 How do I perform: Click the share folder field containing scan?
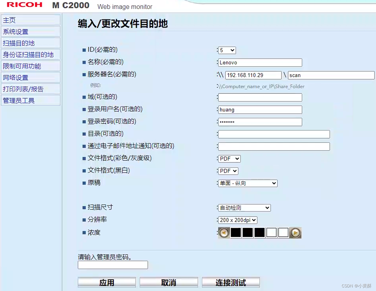click(x=331, y=75)
